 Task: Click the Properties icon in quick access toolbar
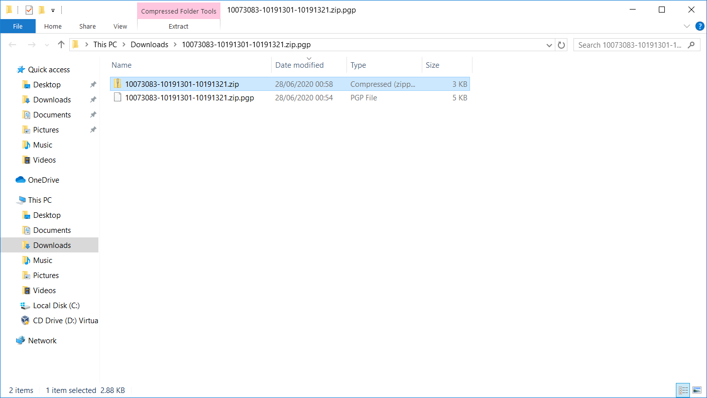pos(29,10)
